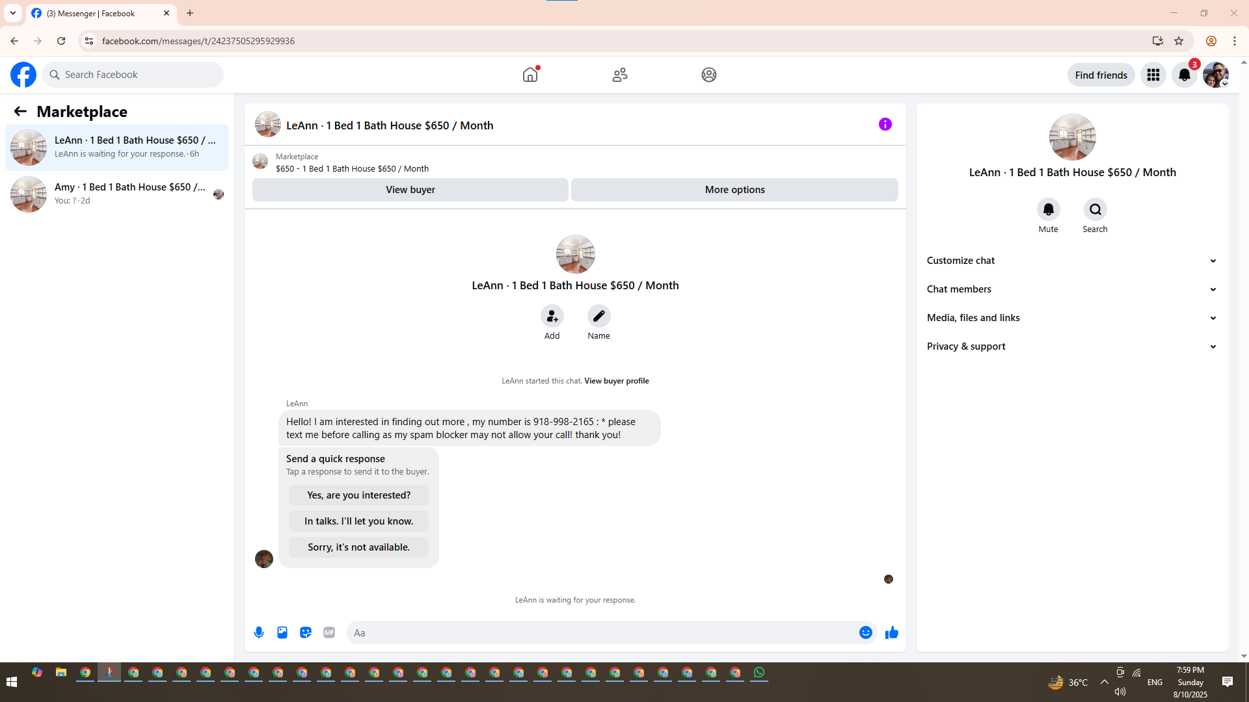Viewport: 1249px width, 702px height.
Task: Open the GIF picker icon
Action: (x=329, y=632)
